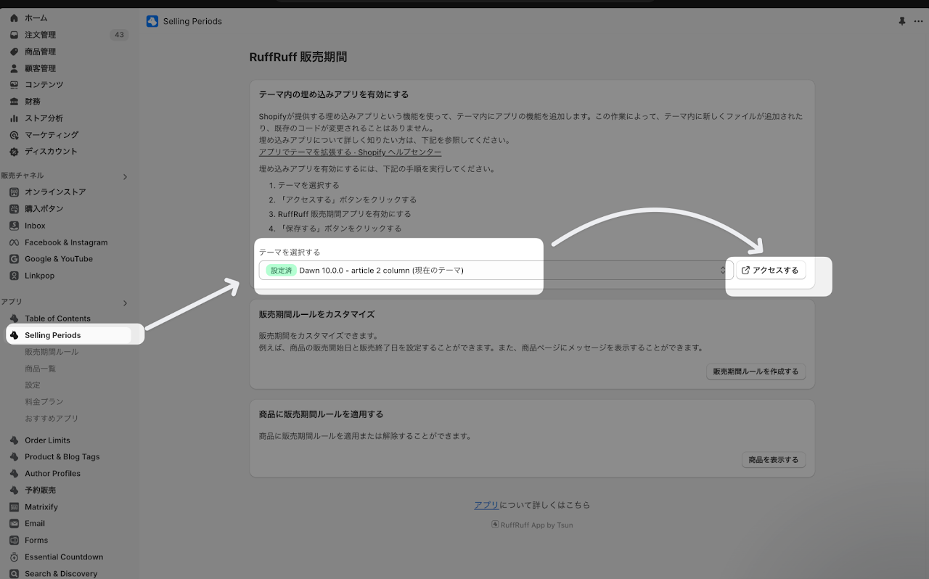The width and height of the screenshot is (929, 579).
Task: Click the Facebook & Instagram Meta icon
Action: coord(14,242)
